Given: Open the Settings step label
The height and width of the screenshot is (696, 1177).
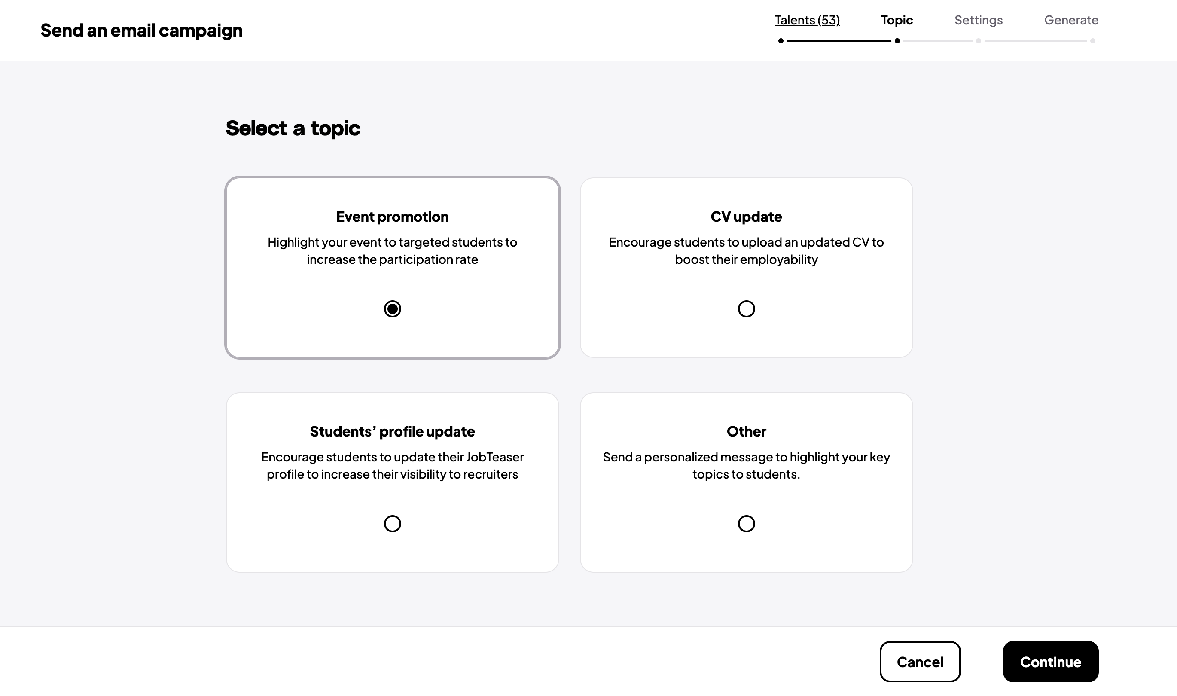Looking at the screenshot, I should 978,20.
